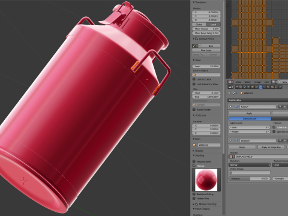Enable the Lock to Cursor checkbox

click(x=194, y=79)
